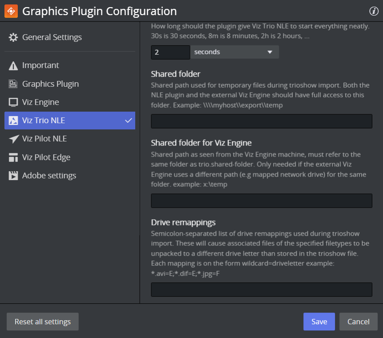383x338 pixels.
Task: Open the General Settings gear icon
Action: (x=13, y=37)
